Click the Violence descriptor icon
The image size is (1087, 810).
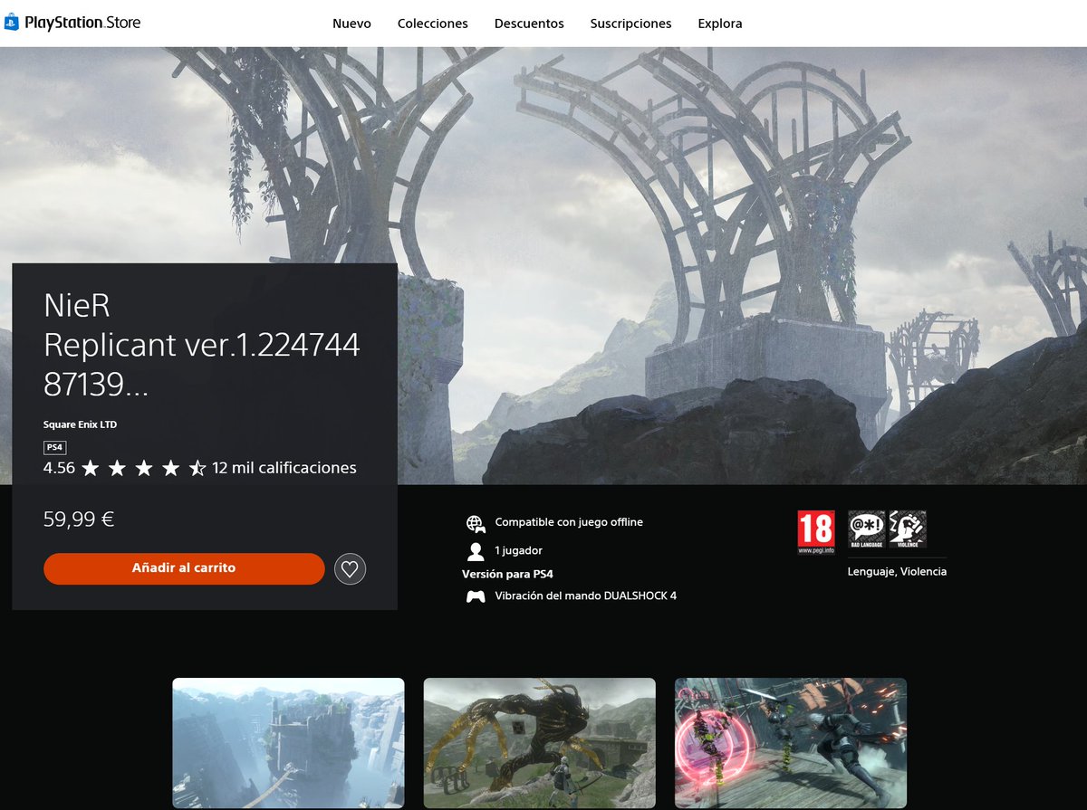pos(908,529)
